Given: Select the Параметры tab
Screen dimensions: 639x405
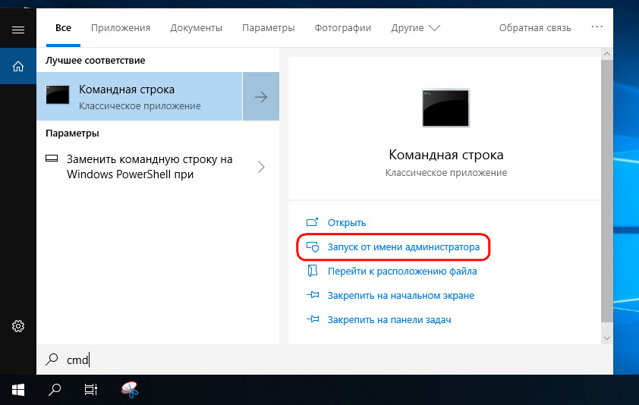Looking at the screenshot, I should (268, 28).
